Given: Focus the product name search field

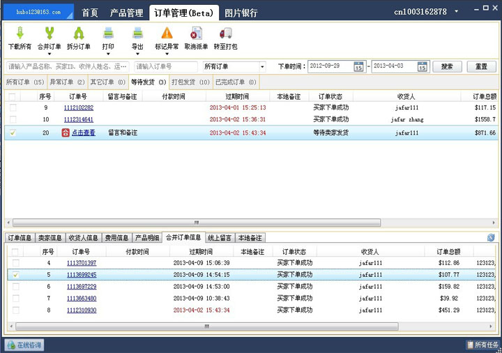Looking at the screenshot, I should point(68,67).
